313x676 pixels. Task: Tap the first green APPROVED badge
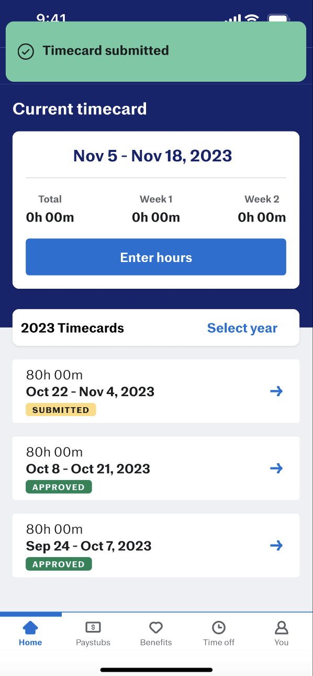59,487
